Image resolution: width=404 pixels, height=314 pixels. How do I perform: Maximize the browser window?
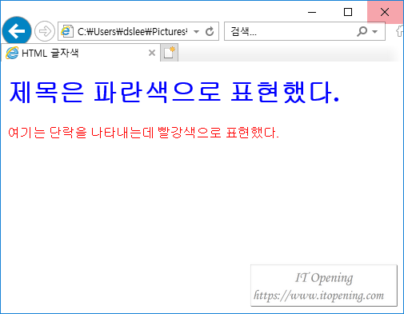tap(348, 12)
